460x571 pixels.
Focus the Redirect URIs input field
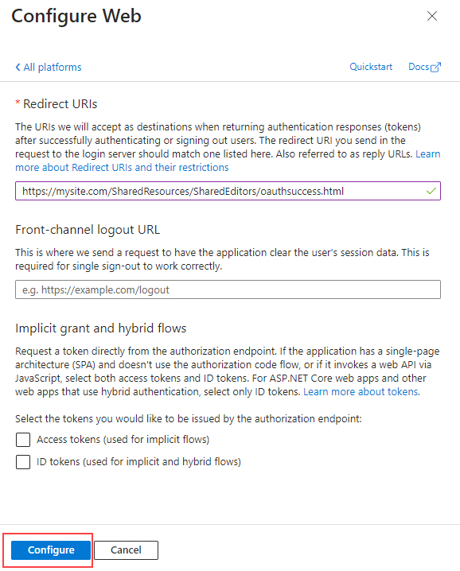click(x=228, y=191)
